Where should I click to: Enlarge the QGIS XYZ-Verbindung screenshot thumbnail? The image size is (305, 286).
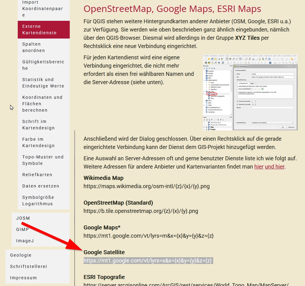pos(250,92)
